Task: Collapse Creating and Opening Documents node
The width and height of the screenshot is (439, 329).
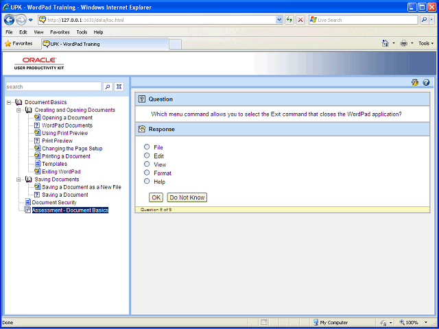Action: (x=19, y=110)
